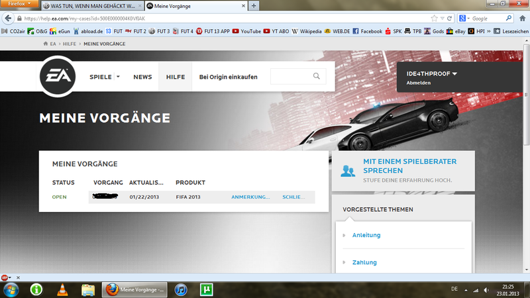Open the eBay bookmark
This screenshot has width=530, height=298.
[456, 31]
